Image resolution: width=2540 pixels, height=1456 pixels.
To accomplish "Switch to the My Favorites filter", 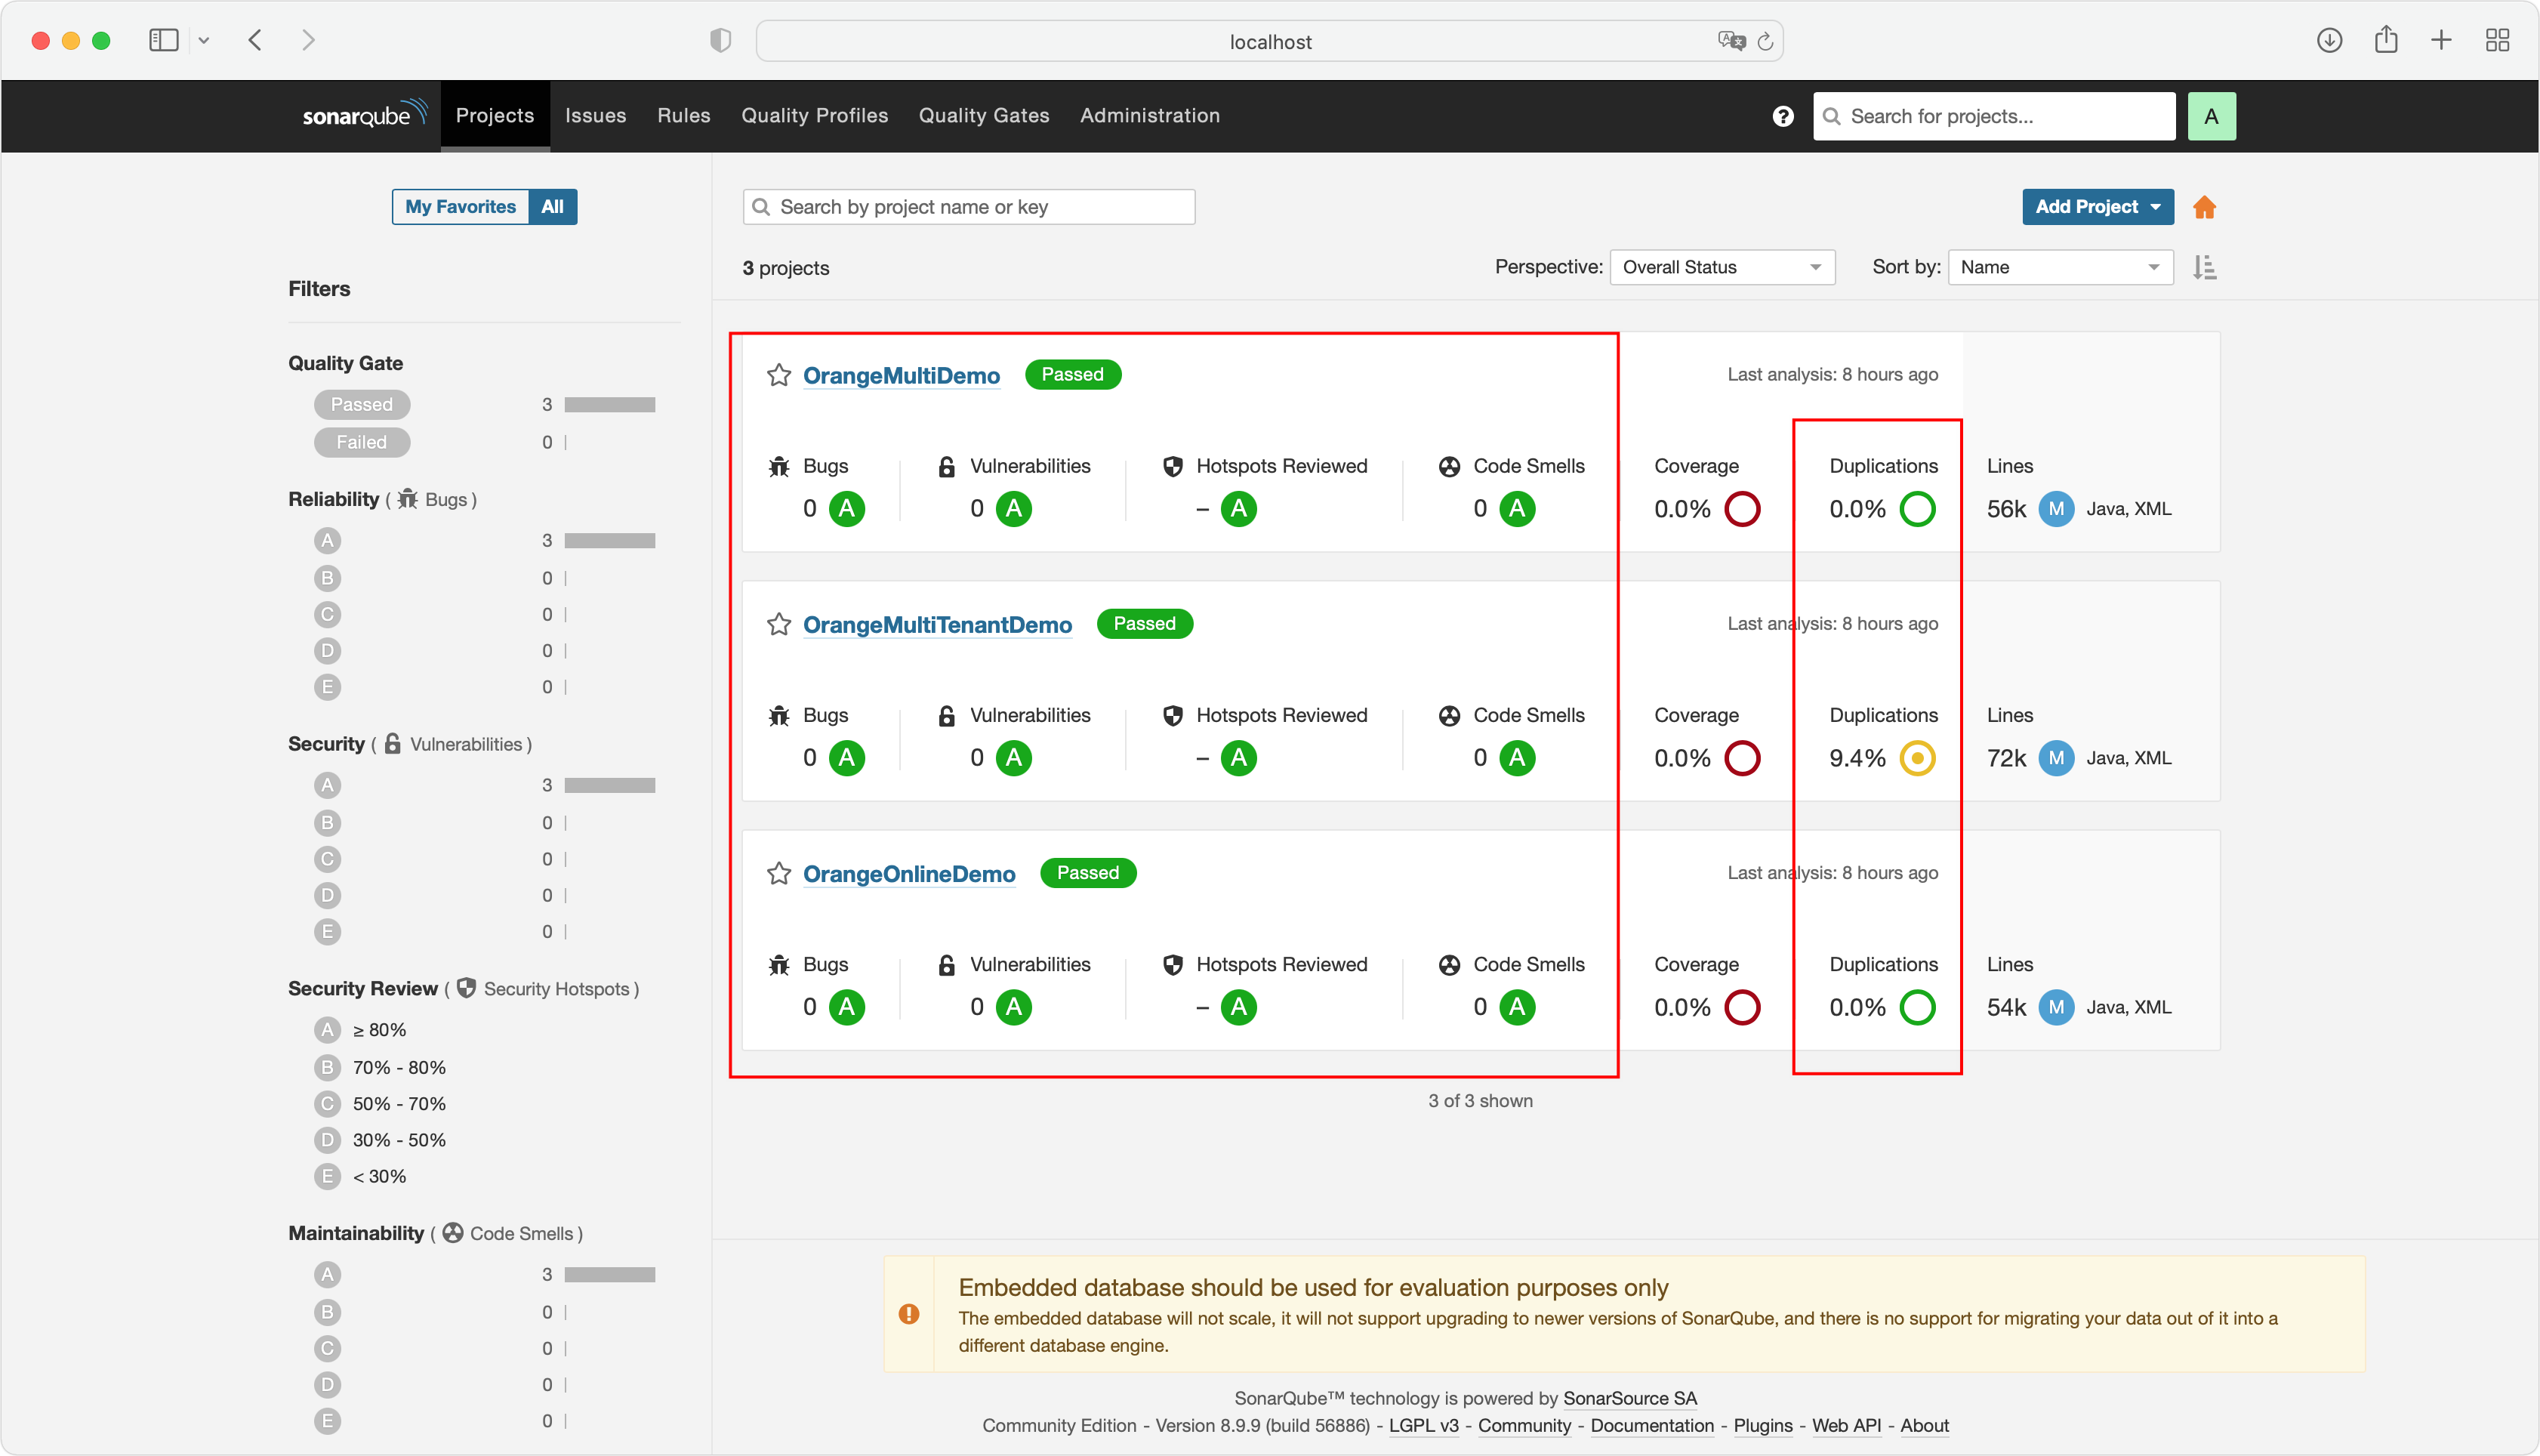I will click(x=460, y=207).
